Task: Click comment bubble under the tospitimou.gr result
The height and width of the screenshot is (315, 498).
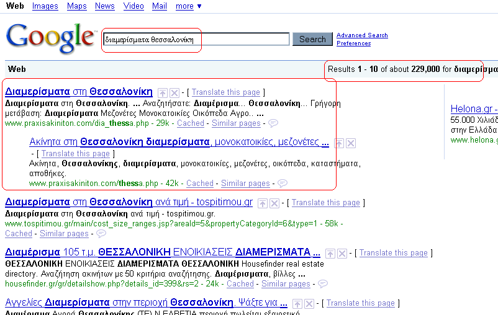Action: (101, 234)
